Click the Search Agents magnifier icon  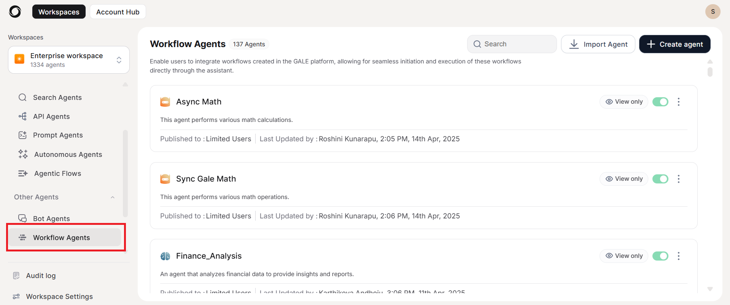22,98
